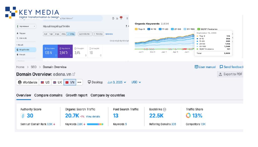Toggle the 21-50 legend checkbox
This screenshot has width=258, height=147.
click(172, 29)
